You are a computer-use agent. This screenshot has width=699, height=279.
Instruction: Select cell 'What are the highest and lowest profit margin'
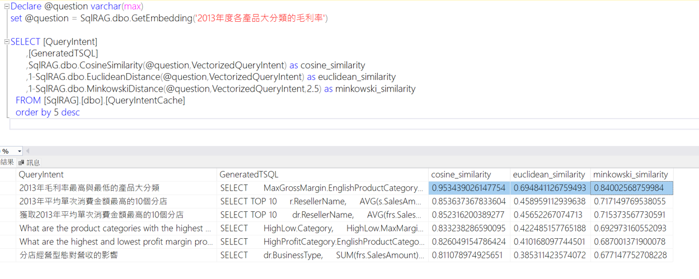click(116, 242)
